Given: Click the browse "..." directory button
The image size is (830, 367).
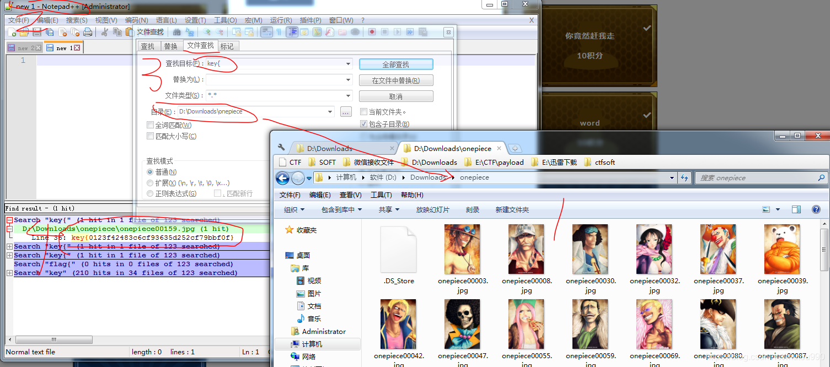Looking at the screenshot, I should click(346, 112).
